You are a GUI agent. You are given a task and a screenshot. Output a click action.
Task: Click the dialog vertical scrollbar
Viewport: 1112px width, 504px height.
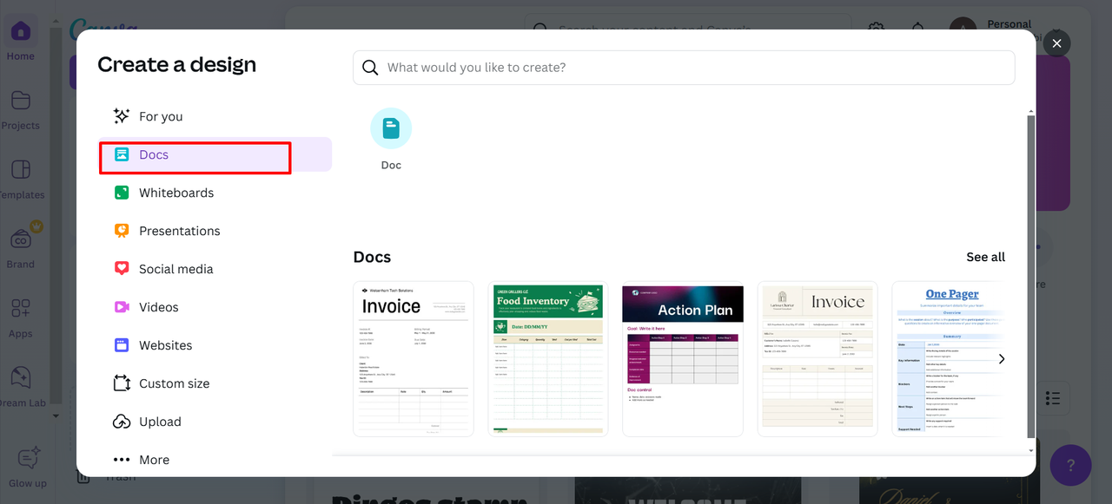click(1031, 277)
